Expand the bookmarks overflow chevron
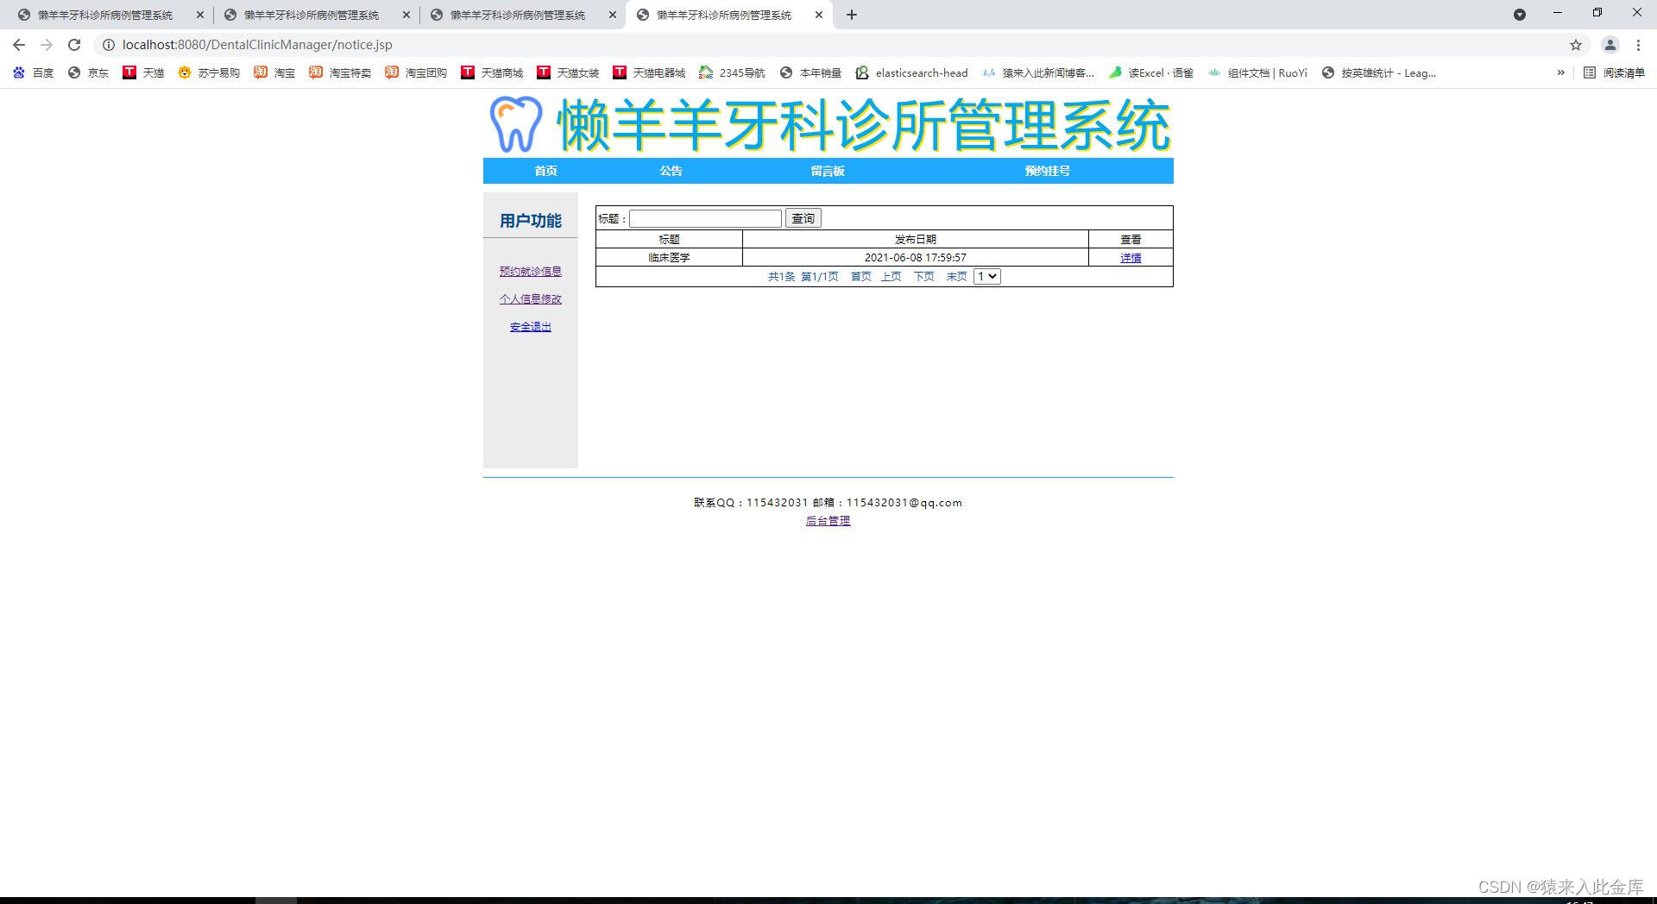The image size is (1657, 904). point(1560,73)
